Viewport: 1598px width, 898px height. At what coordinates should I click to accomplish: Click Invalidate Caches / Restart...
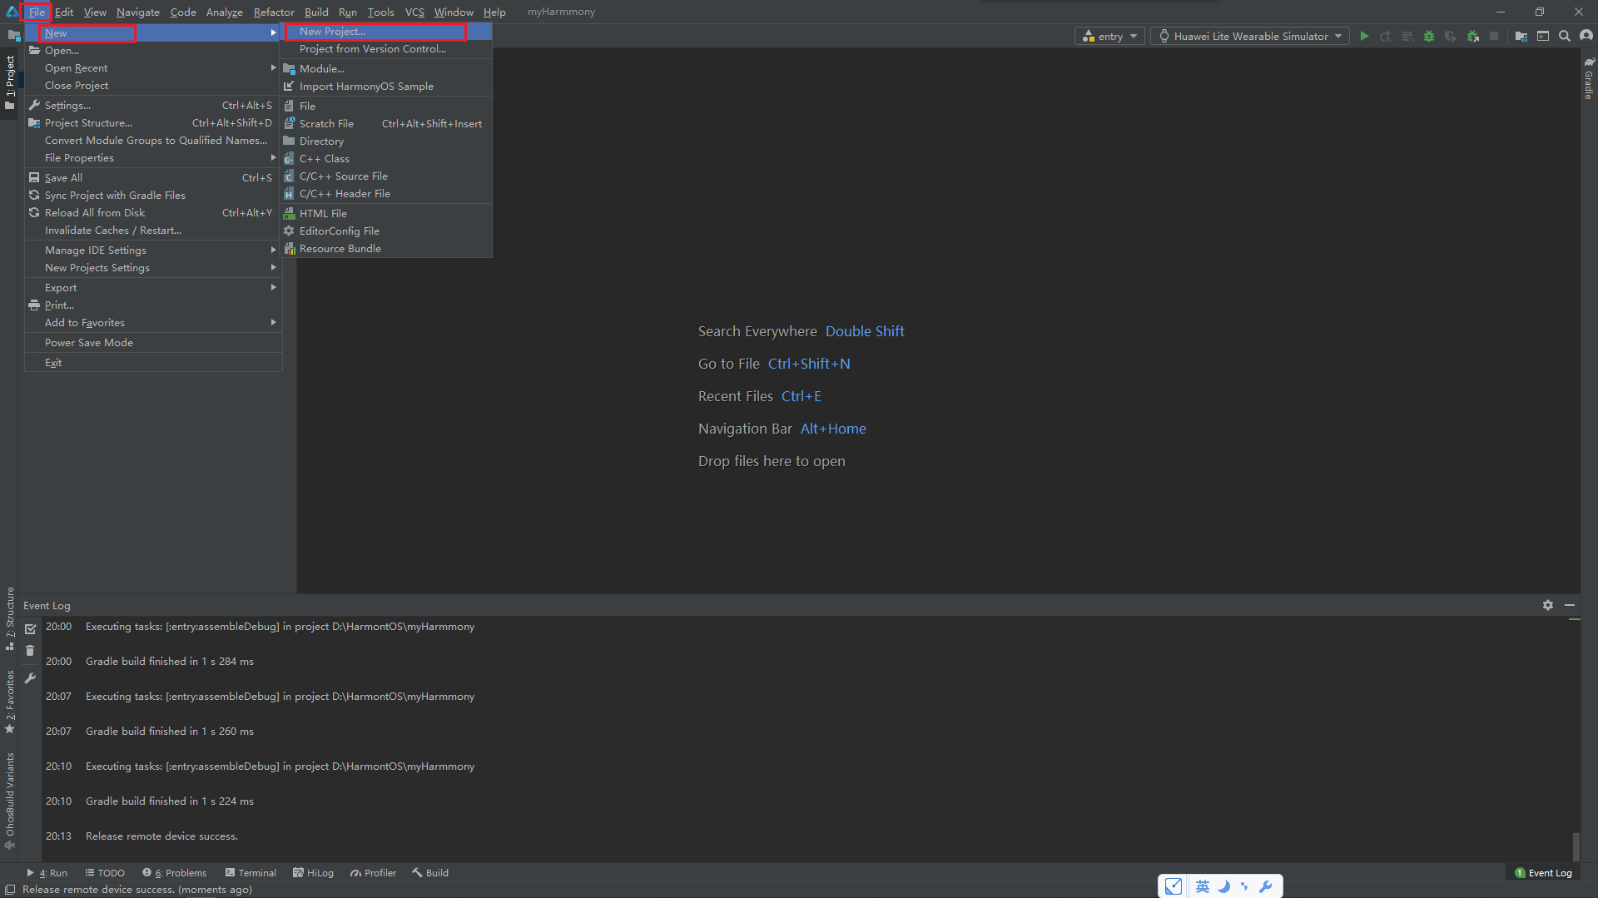(x=153, y=231)
